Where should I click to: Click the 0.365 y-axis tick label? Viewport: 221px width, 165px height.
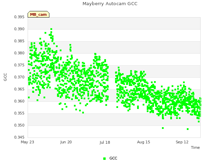point(19,89)
